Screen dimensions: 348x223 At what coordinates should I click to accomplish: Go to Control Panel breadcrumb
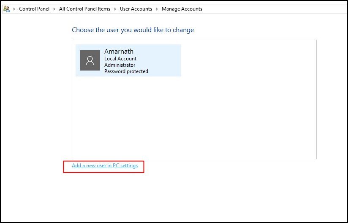[x=34, y=9]
